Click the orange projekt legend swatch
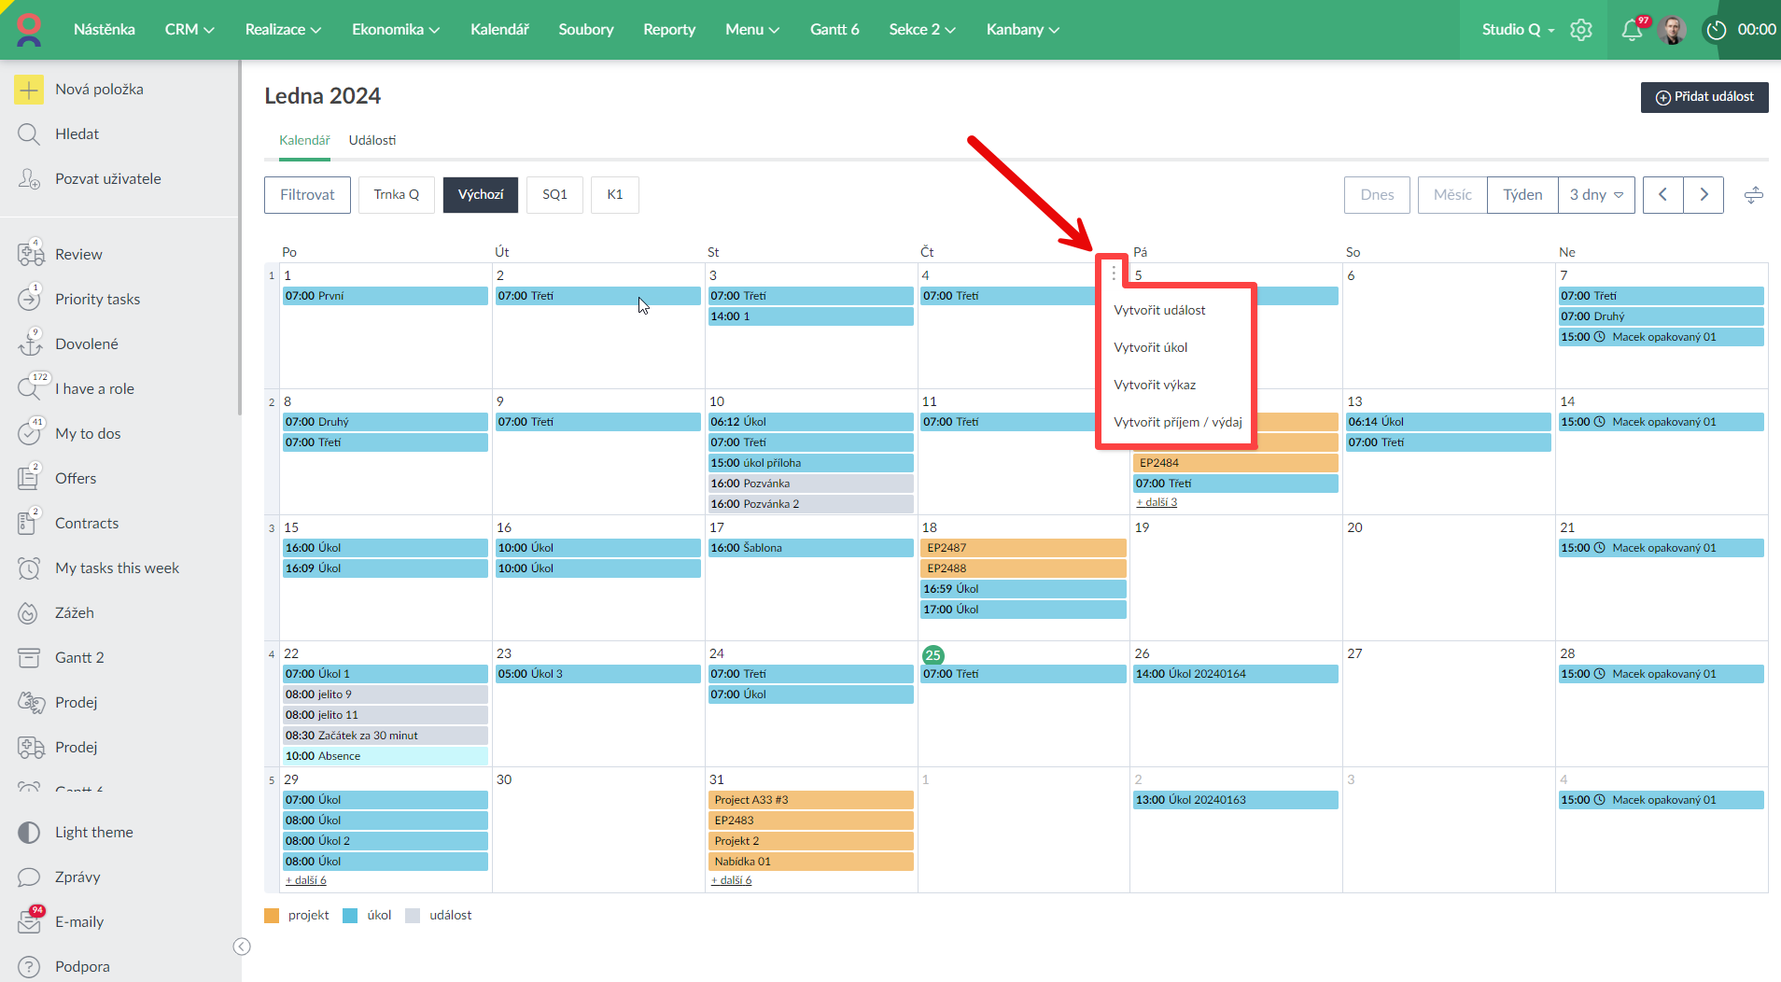Screen dimensions: 1781x982 tap(272, 916)
